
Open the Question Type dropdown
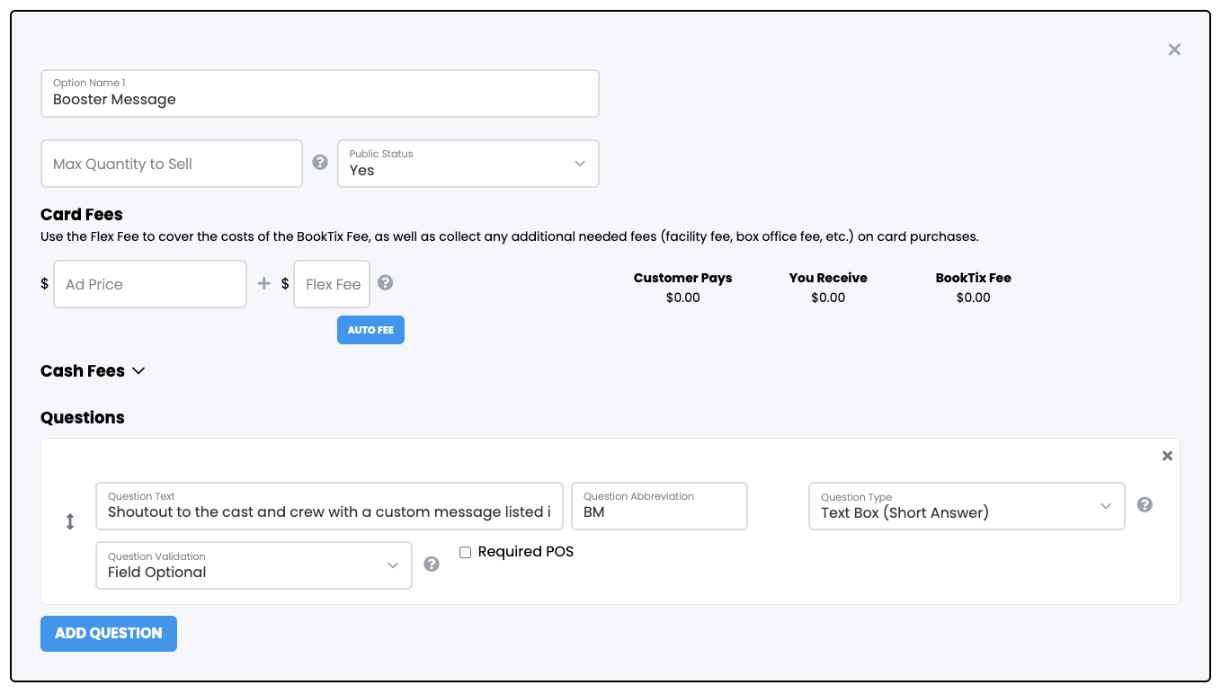[x=966, y=506]
